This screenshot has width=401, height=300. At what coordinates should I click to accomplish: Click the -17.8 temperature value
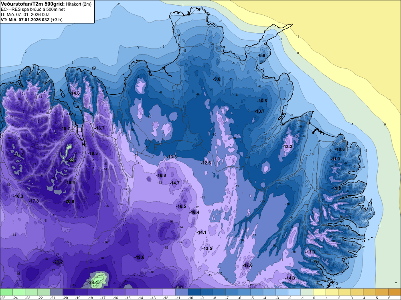(34, 201)
